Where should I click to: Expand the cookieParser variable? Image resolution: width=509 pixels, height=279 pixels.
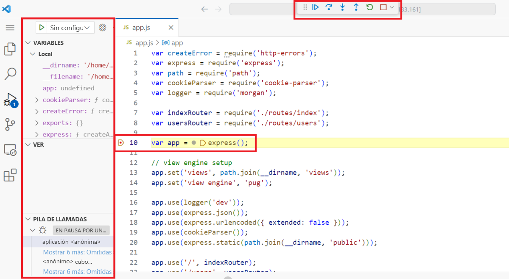click(37, 100)
